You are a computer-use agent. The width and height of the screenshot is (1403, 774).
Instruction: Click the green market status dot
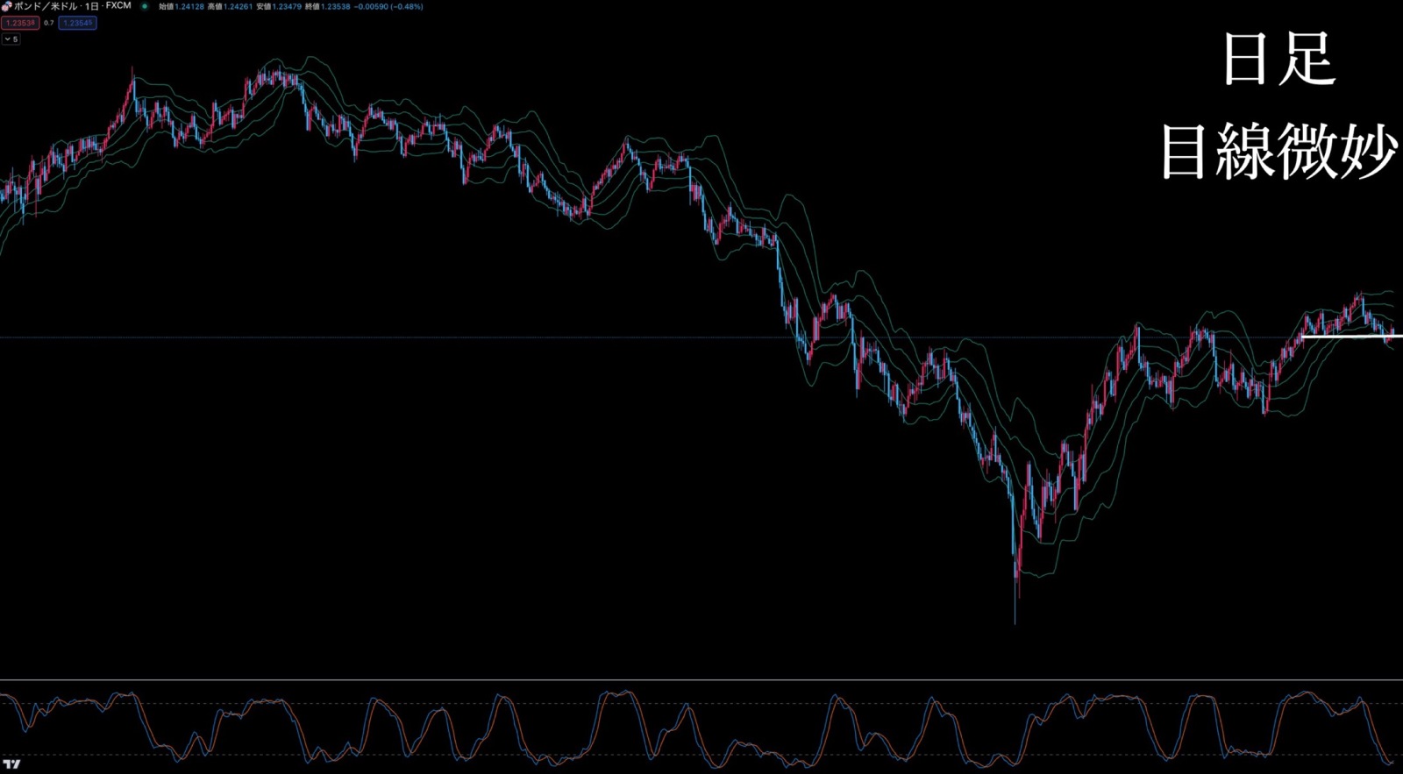point(145,6)
